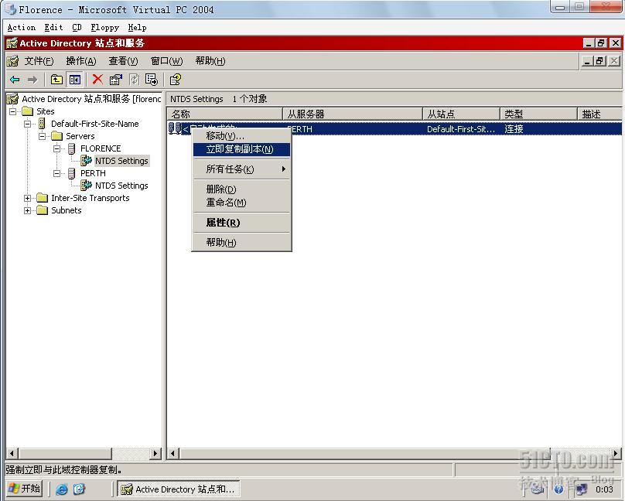Click the connection object icon in list row

[175, 128]
